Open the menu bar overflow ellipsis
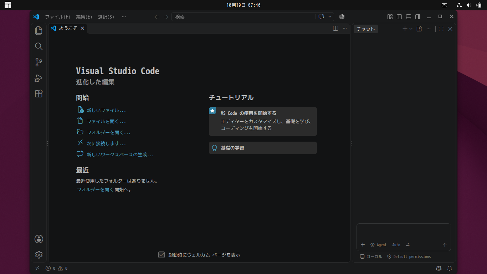Image resolution: width=487 pixels, height=274 pixels. [x=124, y=17]
